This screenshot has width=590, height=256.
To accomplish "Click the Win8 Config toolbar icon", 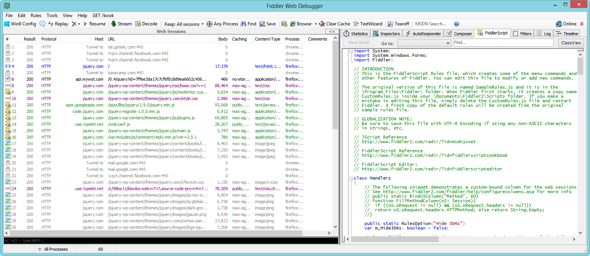I will click(x=7, y=24).
